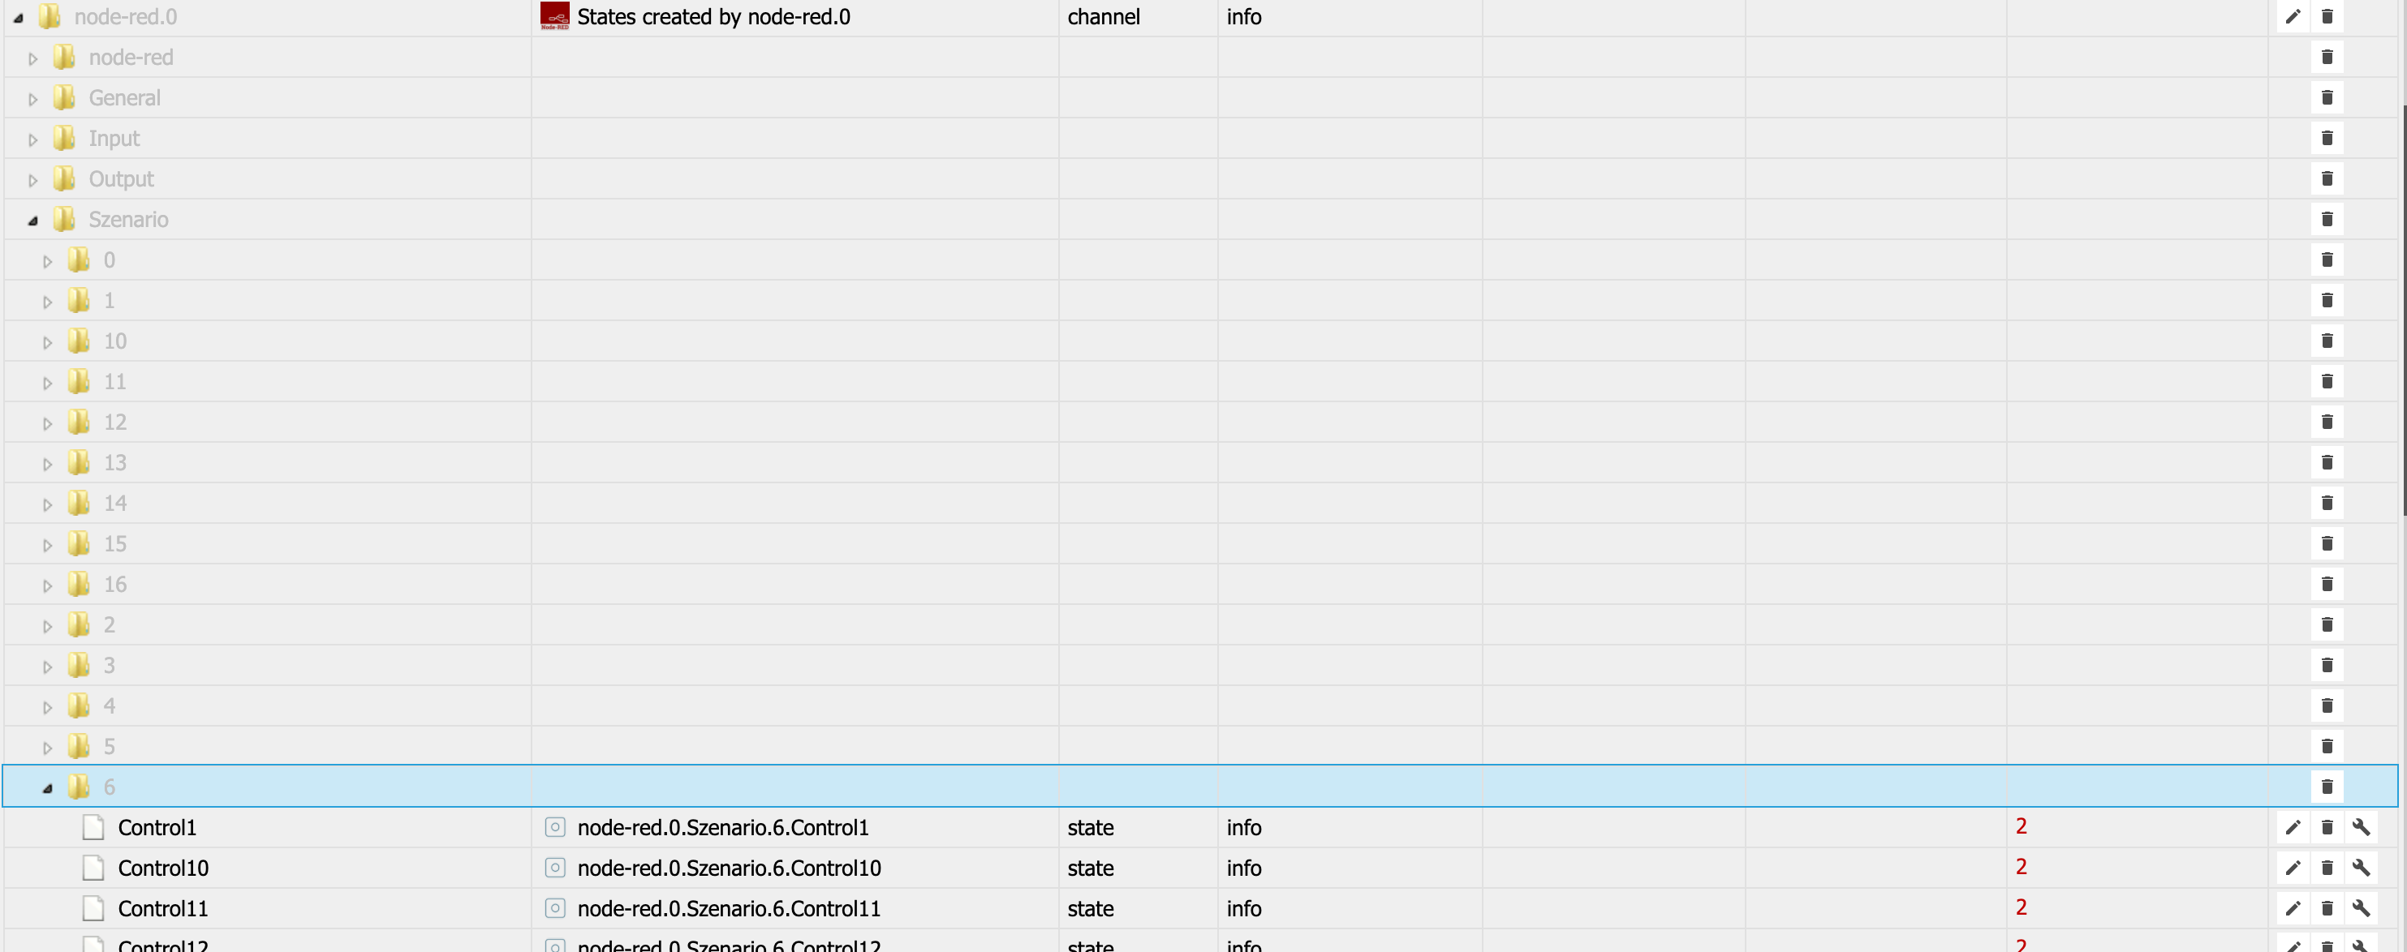Screen dimensions: 2407x952
Task: Expand Szenario subfolder 10
Action: pos(48,342)
